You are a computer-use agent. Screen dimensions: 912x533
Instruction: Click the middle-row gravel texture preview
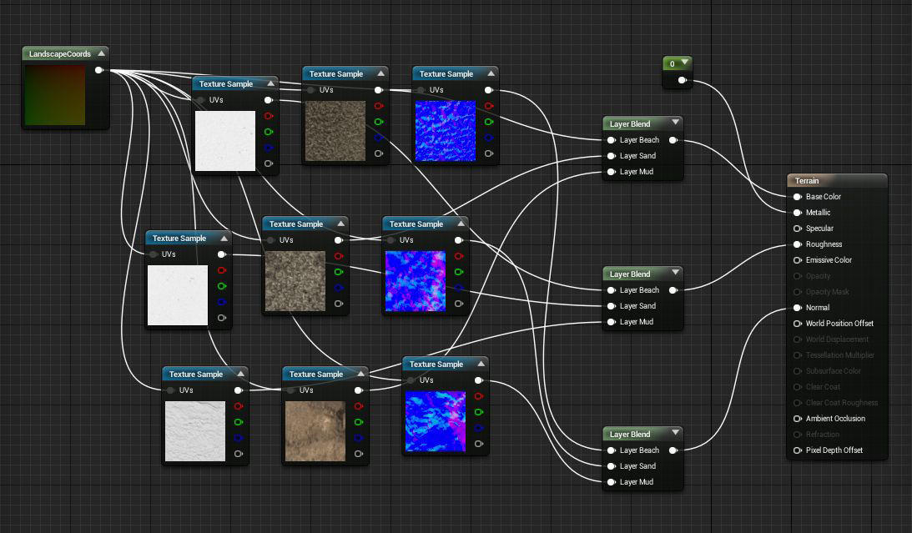coord(295,281)
